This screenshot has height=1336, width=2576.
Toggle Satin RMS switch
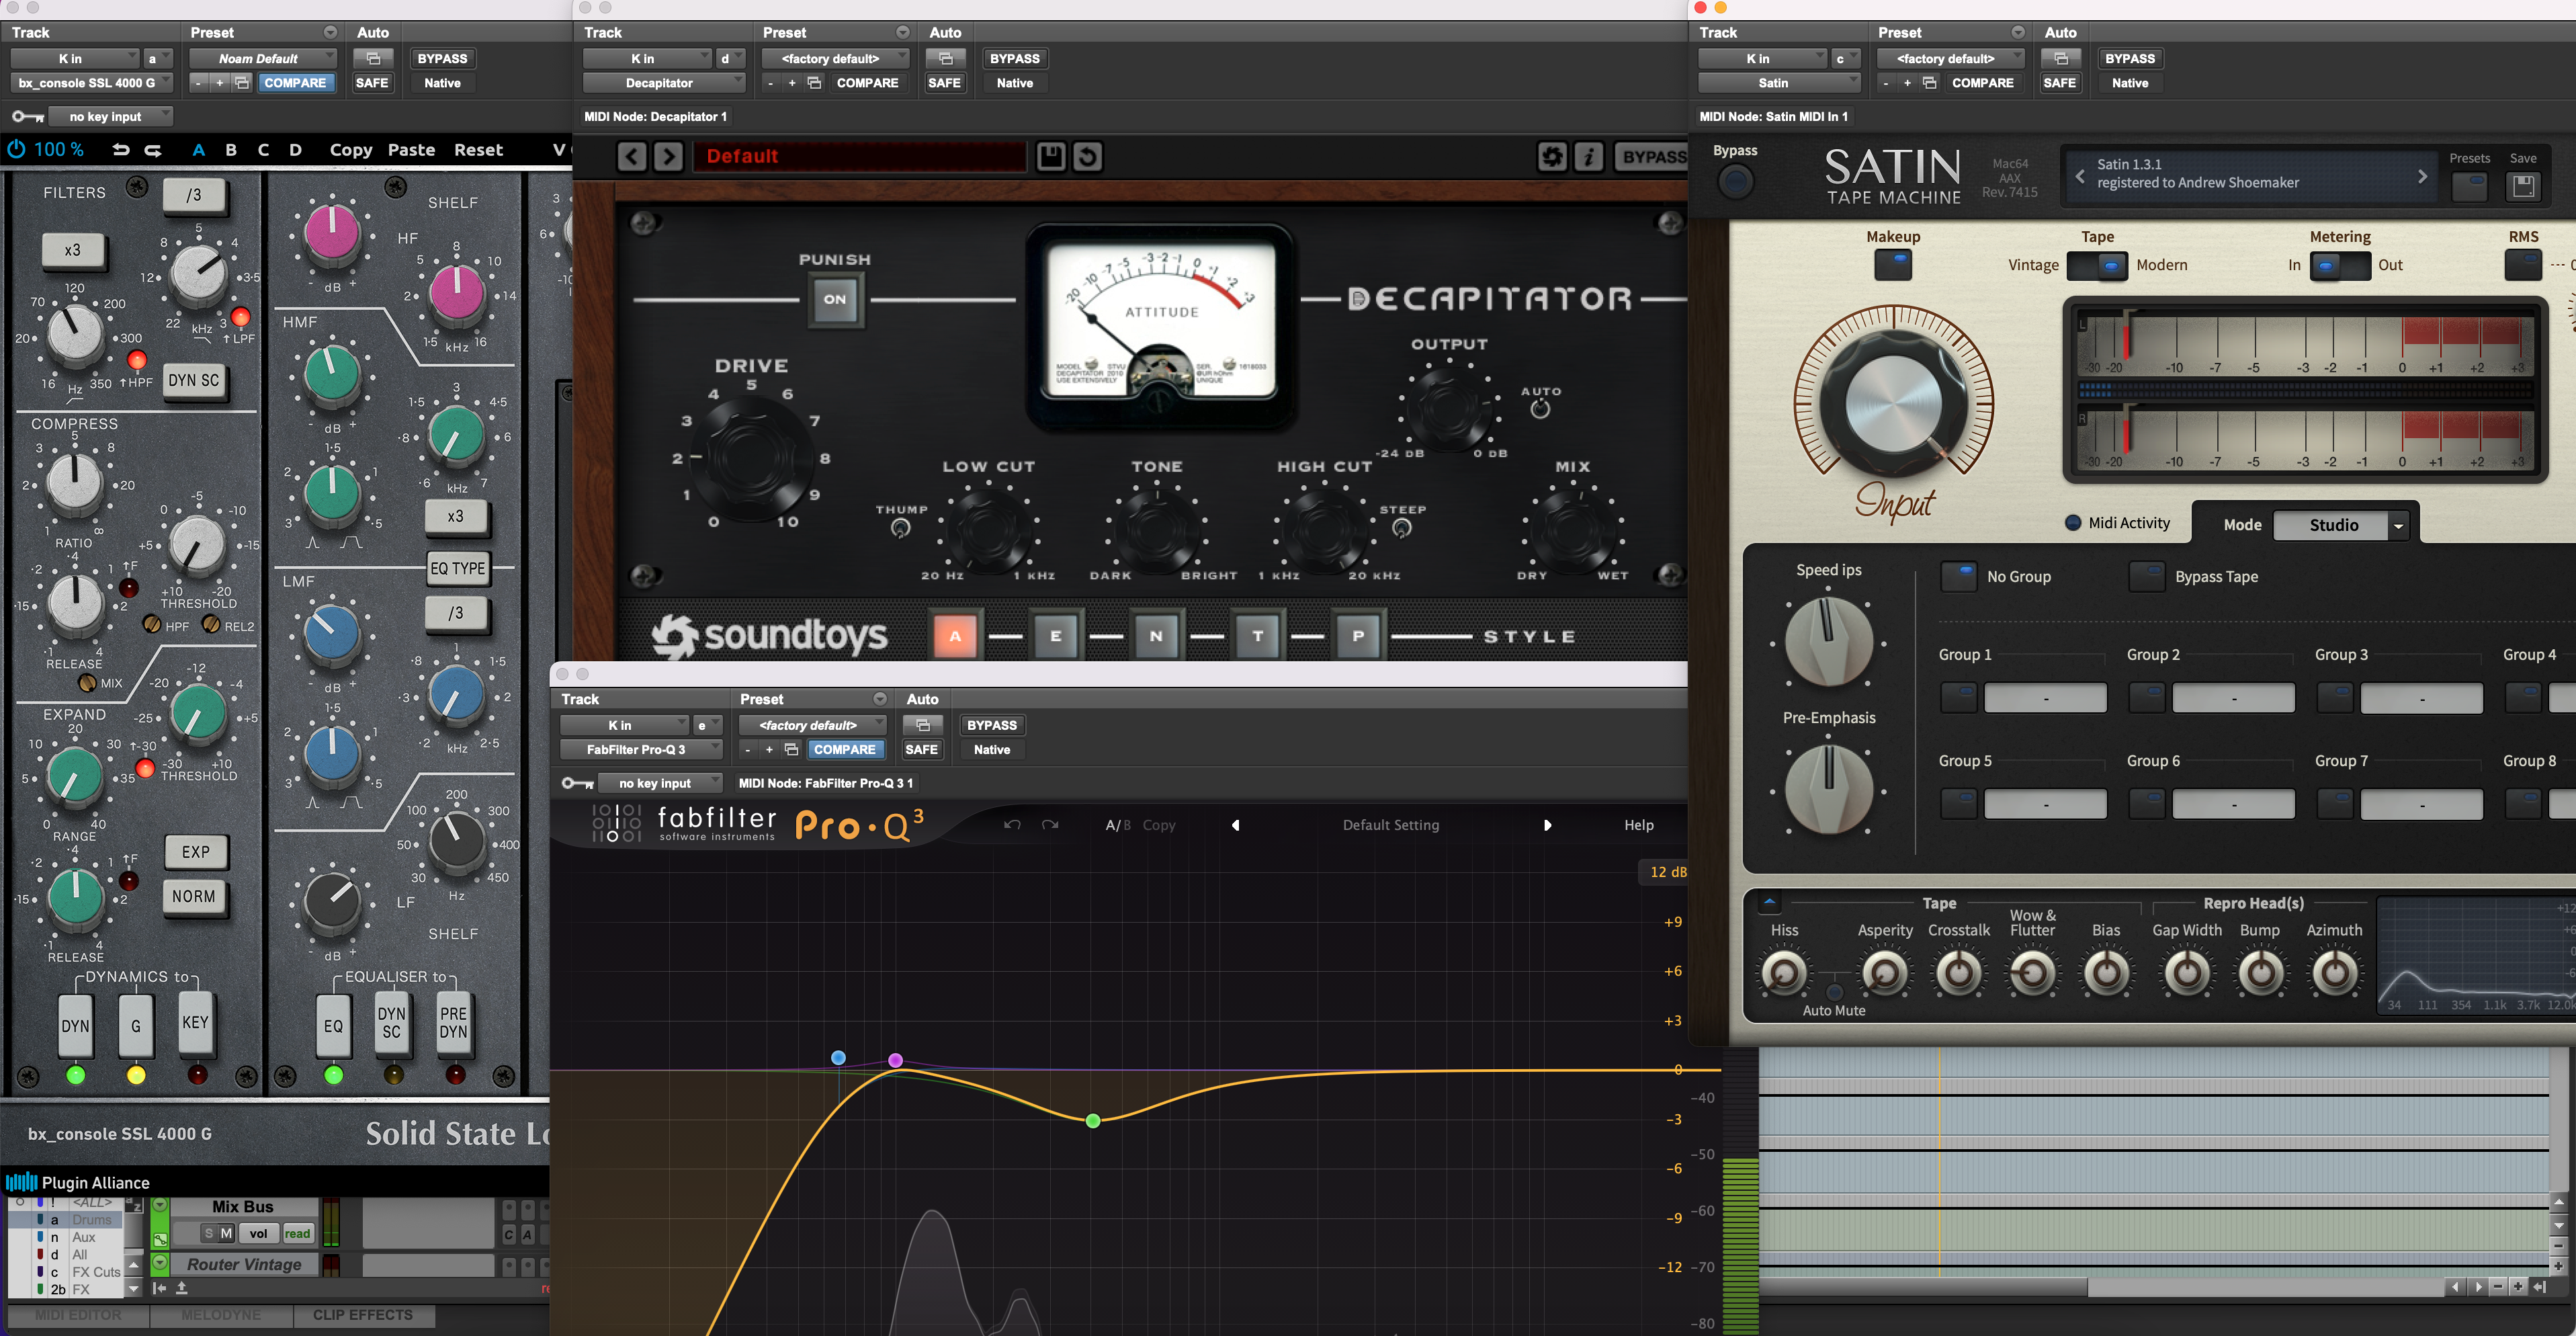2523,265
